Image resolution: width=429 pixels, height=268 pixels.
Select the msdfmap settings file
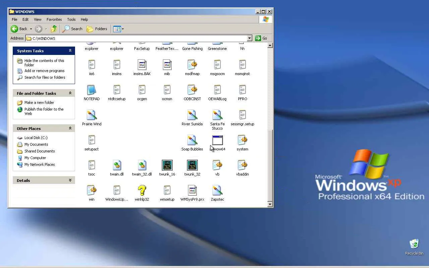[192, 65]
